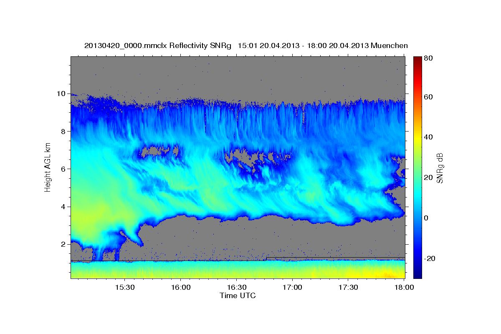Select the 'SNRg dB' colorbar label

click(439, 168)
